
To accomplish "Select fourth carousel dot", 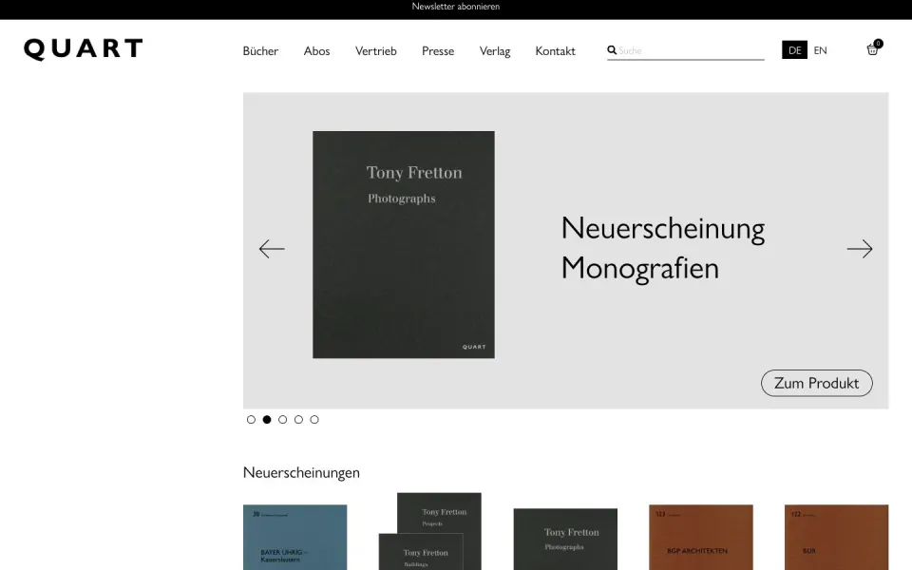I will (298, 419).
